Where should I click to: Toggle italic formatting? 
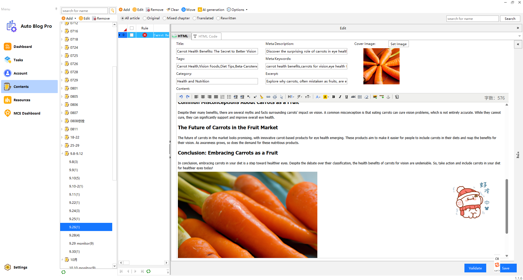(x=340, y=97)
